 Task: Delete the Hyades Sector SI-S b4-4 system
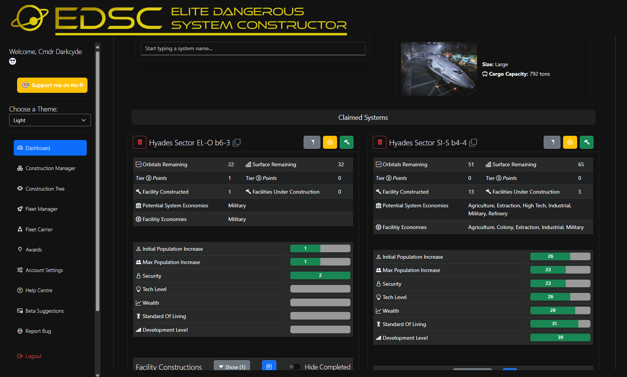(x=380, y=142)
